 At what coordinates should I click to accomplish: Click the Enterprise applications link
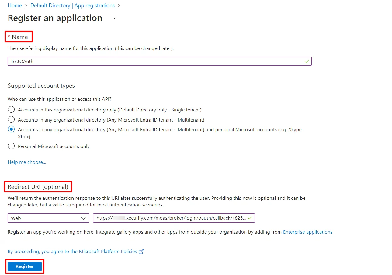point(307,232)
